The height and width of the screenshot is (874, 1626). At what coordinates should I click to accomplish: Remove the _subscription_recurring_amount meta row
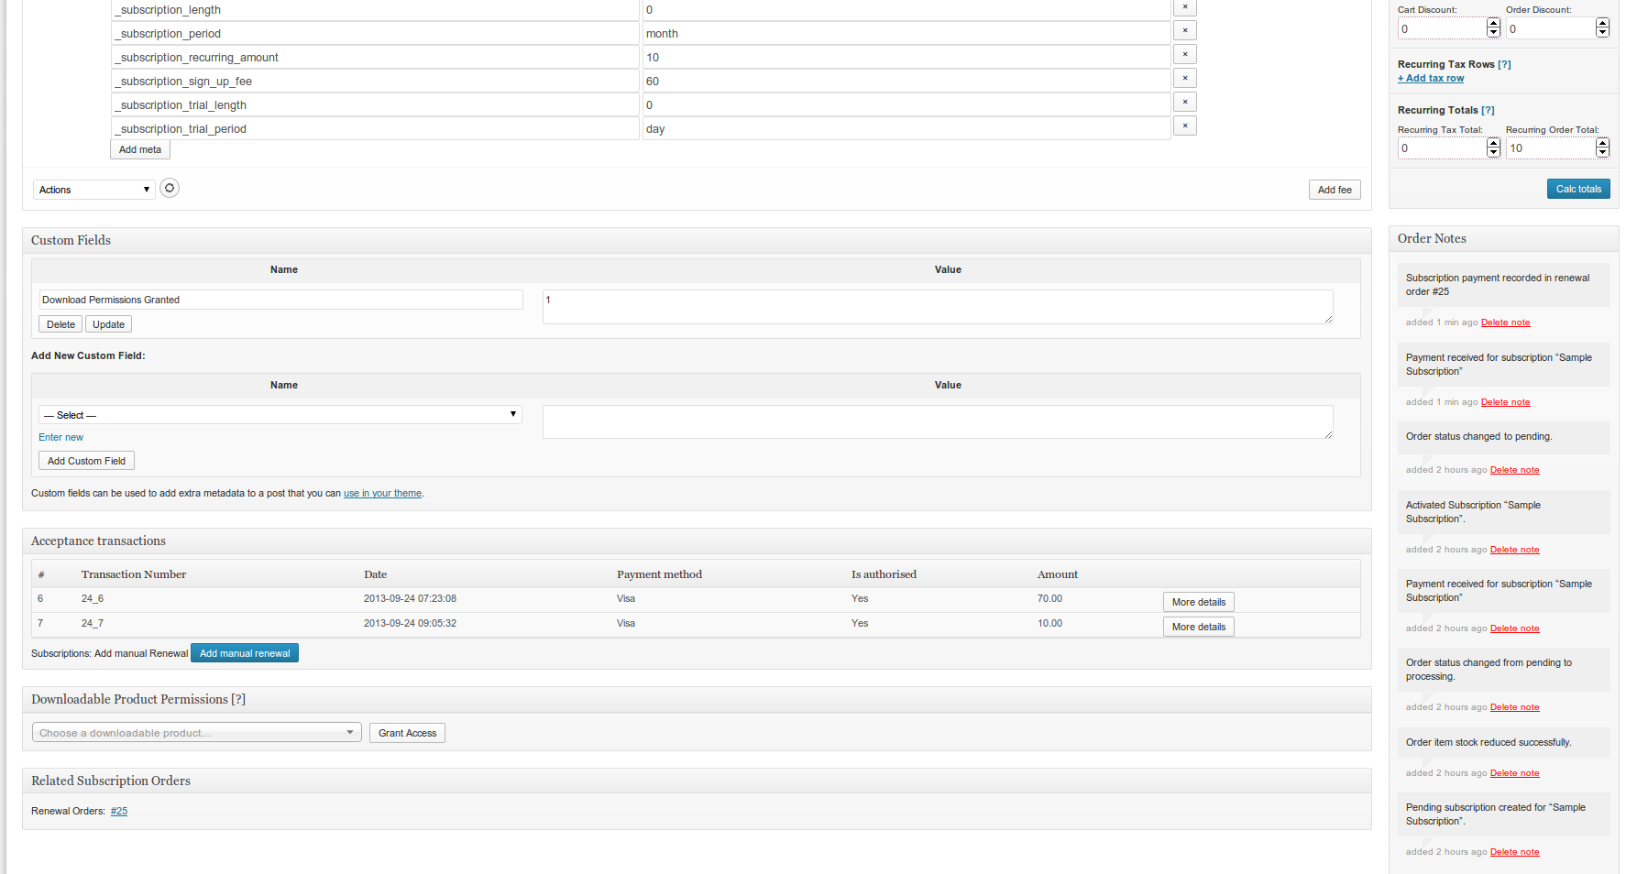[x=1184, y=54]
